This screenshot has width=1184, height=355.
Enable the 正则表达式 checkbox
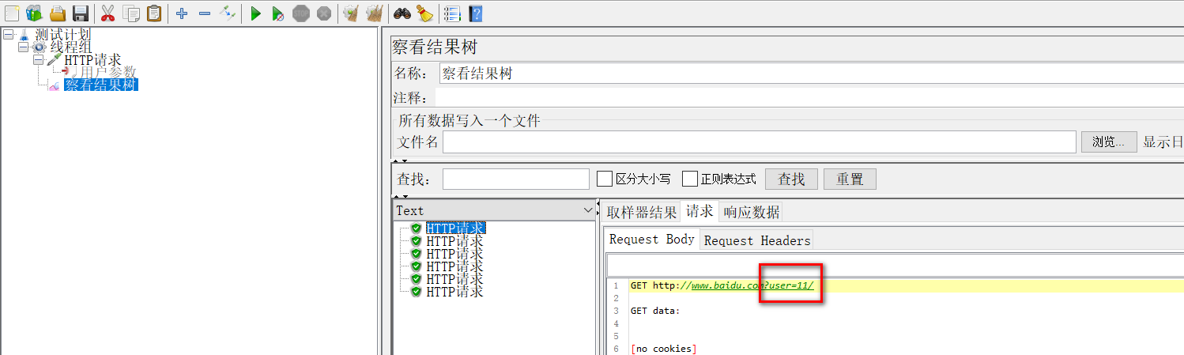[690, 179]
